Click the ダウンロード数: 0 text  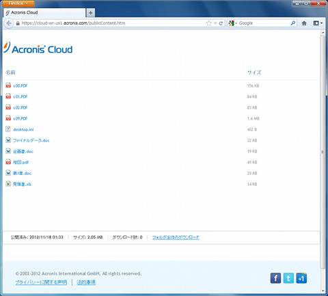click(127, 237)
